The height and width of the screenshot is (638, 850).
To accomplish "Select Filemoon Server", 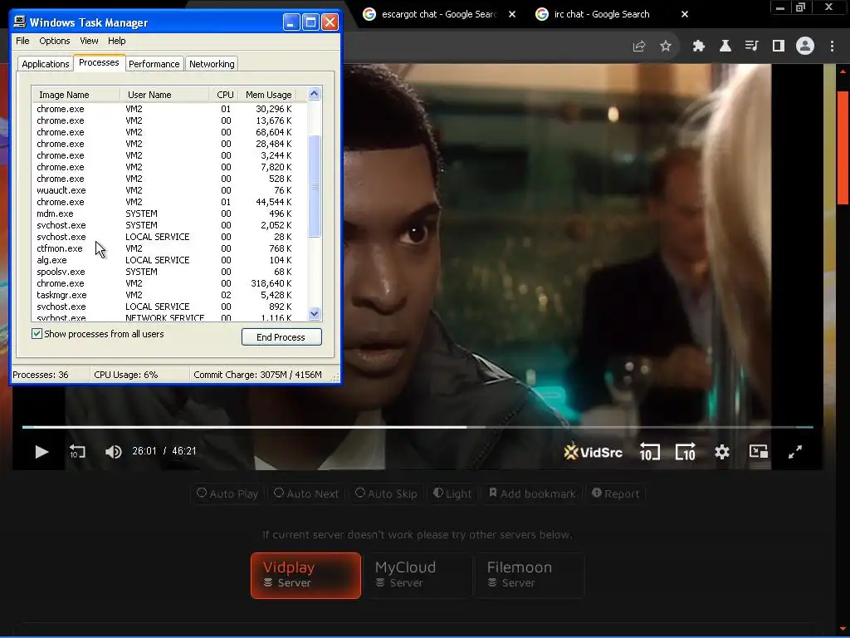I will [x=530, y=576].
